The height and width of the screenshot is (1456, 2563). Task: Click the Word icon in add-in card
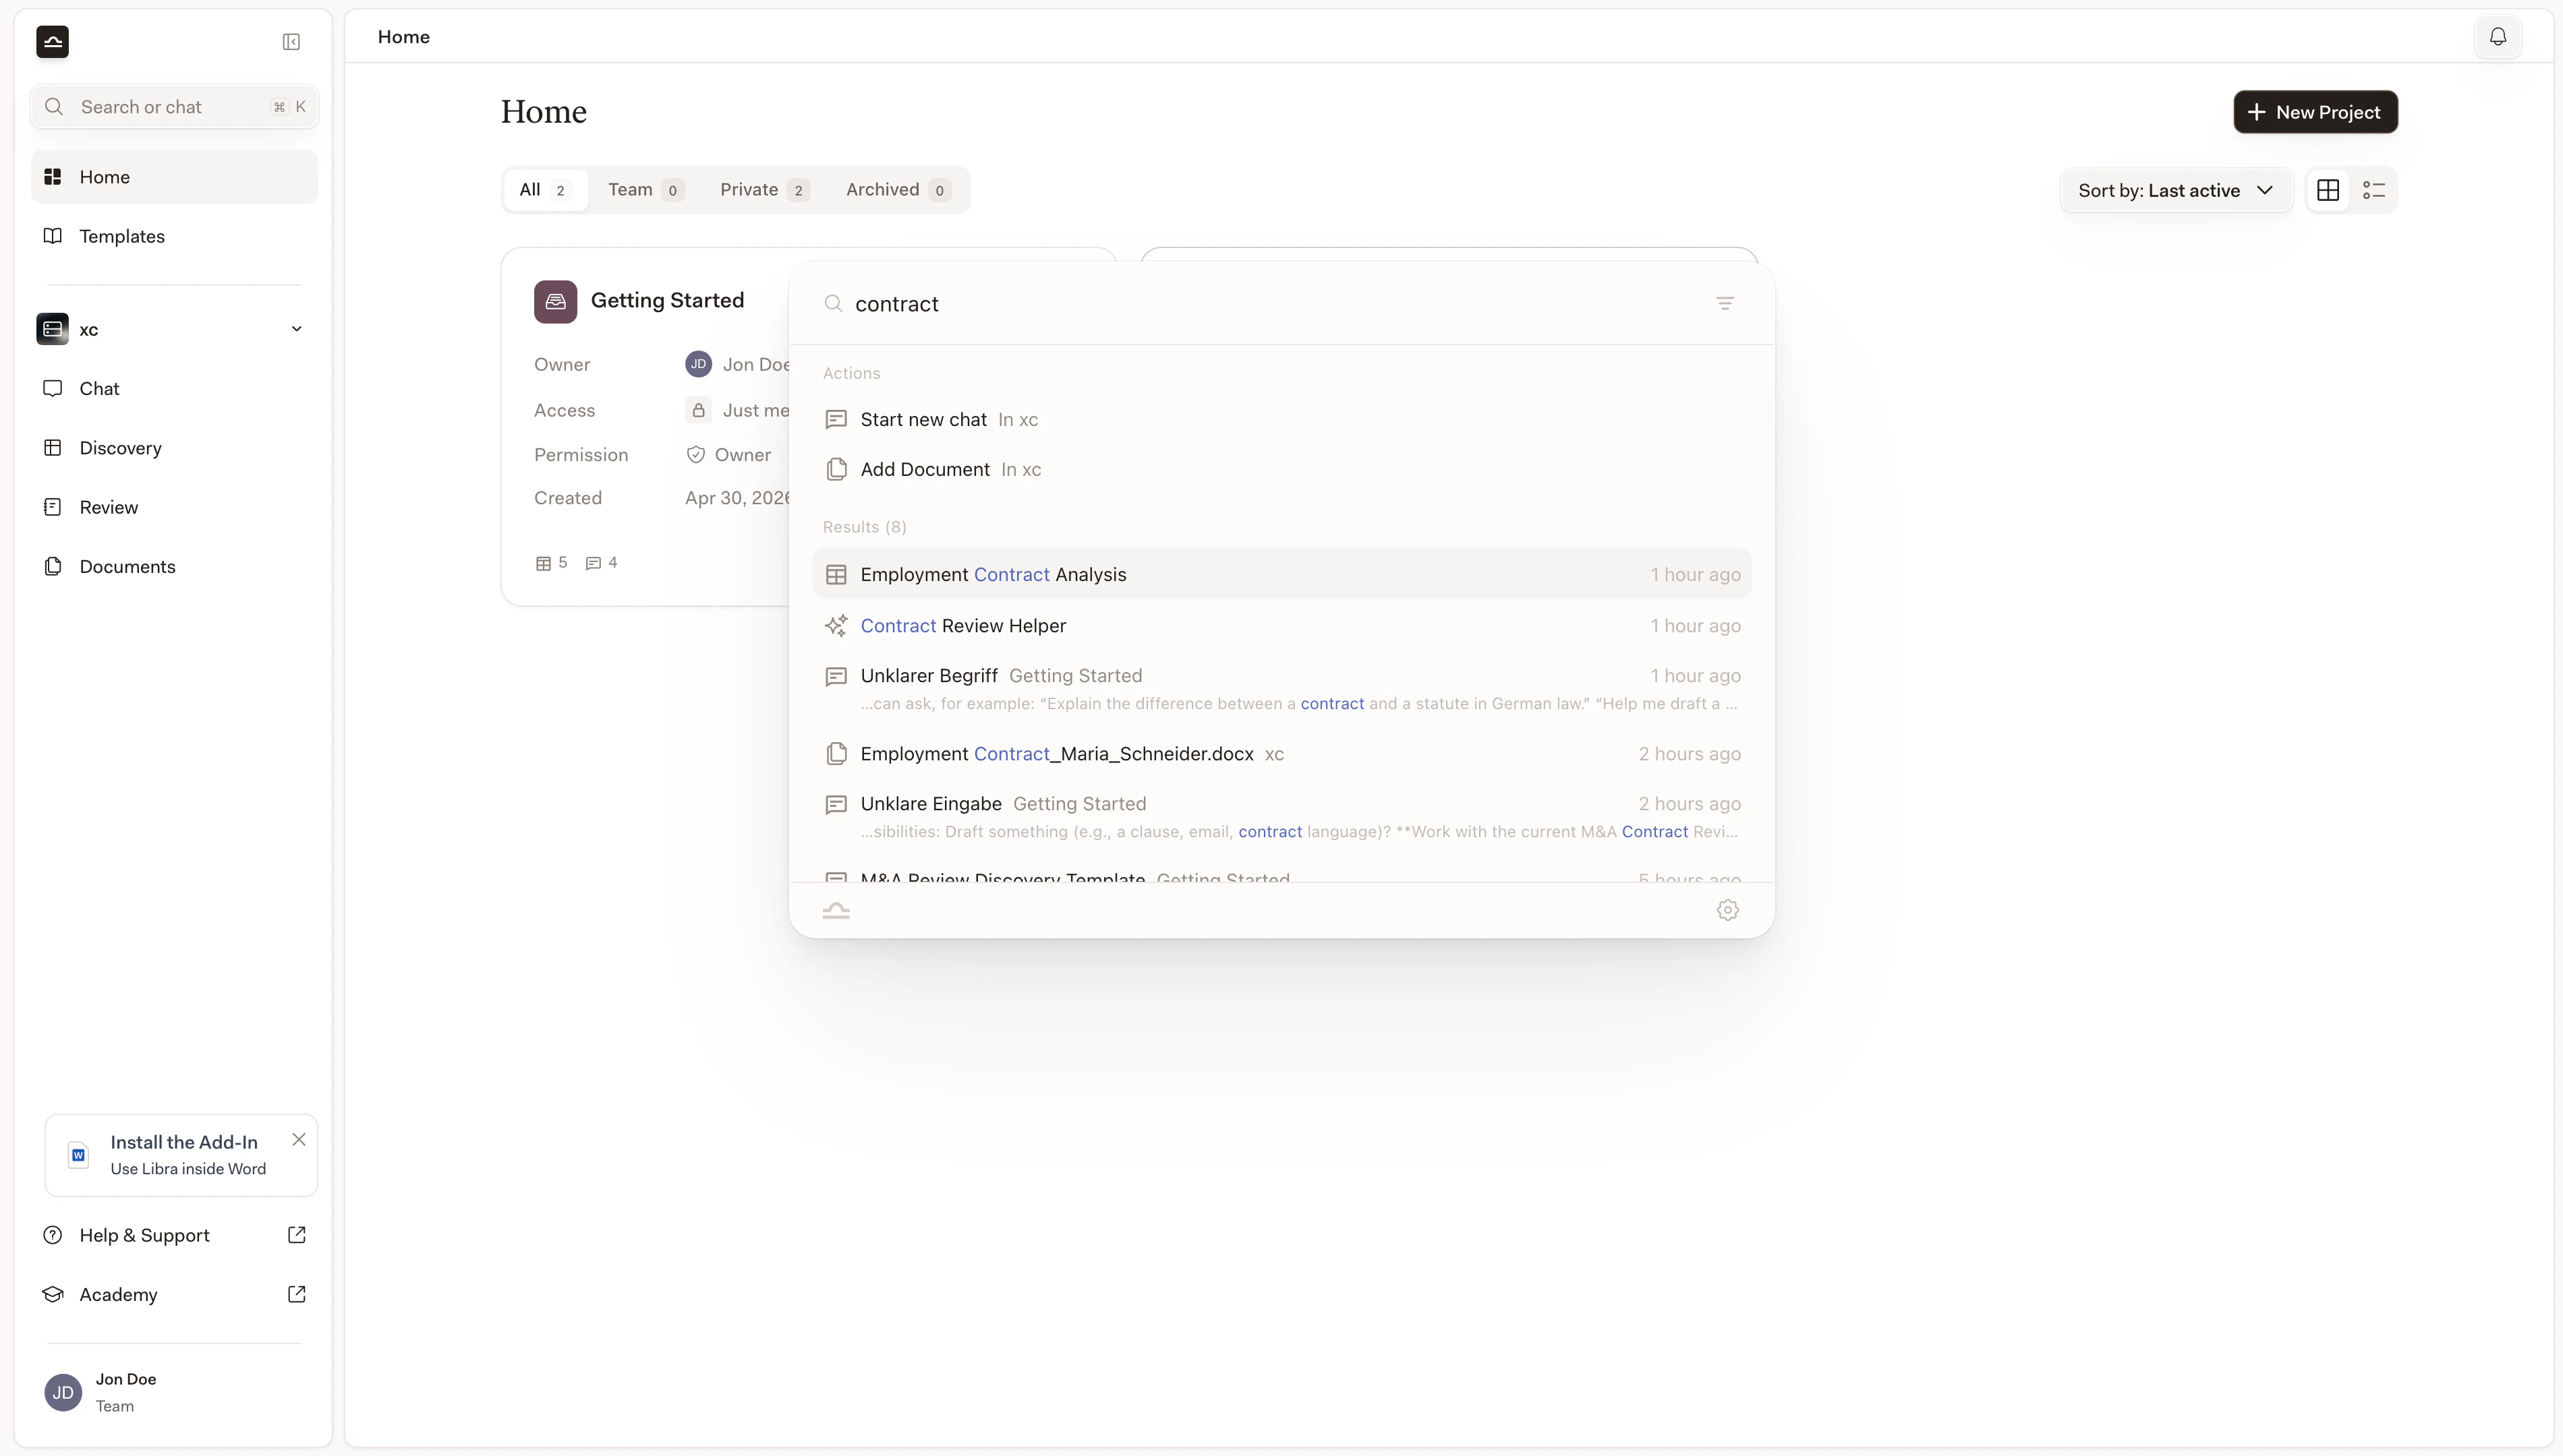pyautogui.click(x=78, y=1155)
